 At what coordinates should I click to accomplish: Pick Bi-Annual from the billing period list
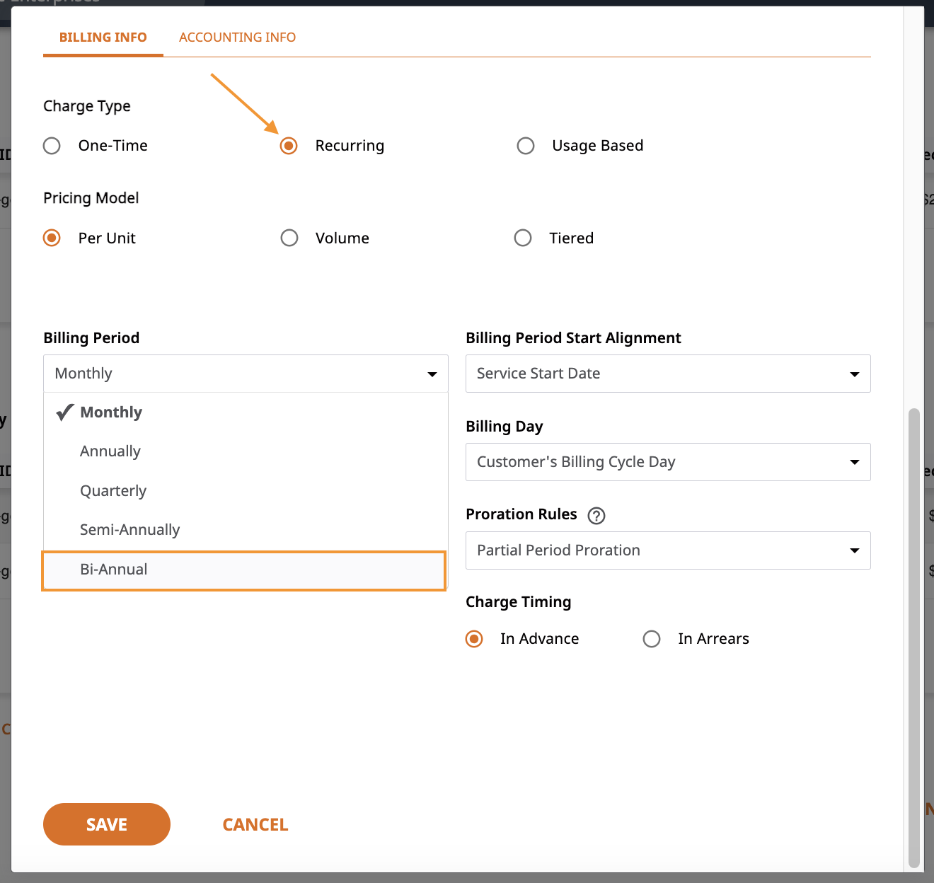click(244, 570)
